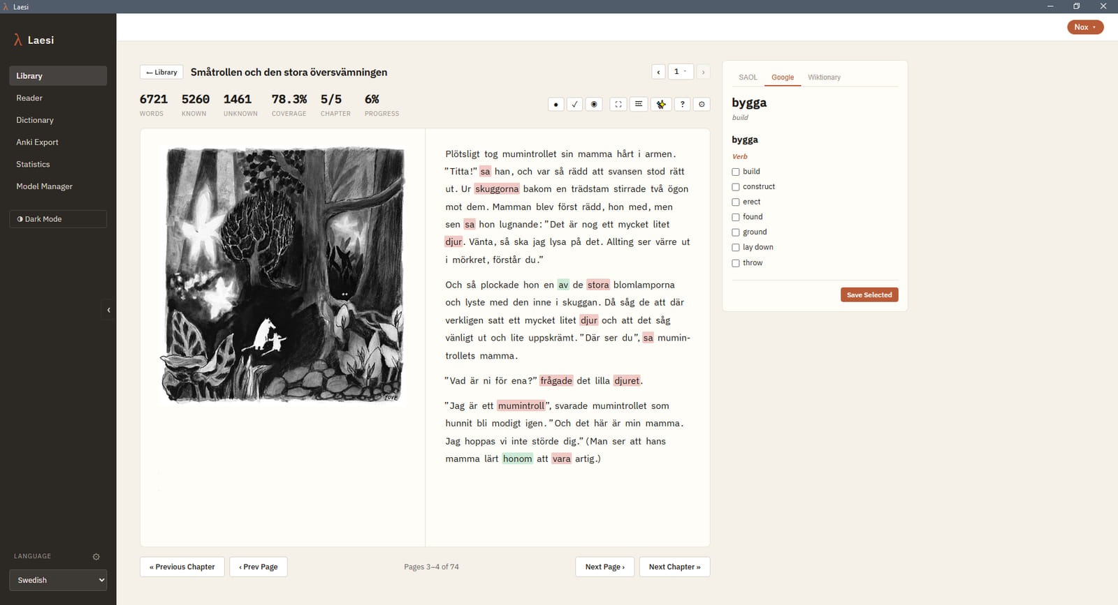
Task: Click the checkmark icon in reader toolbar
Action: (x=575, y=104)
